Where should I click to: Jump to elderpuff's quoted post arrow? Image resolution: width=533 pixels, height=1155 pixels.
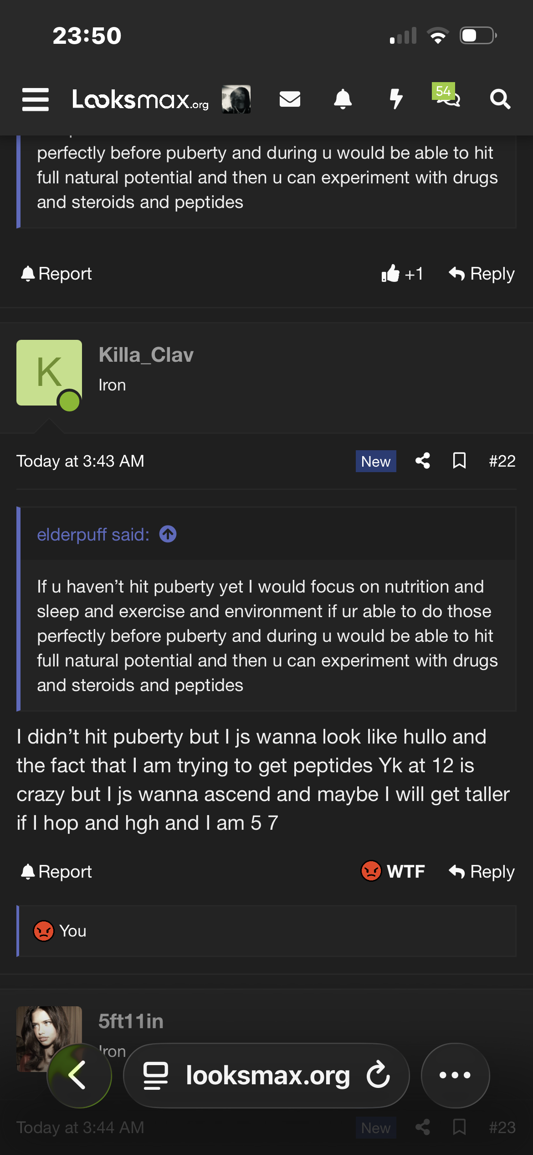(168, 534)
